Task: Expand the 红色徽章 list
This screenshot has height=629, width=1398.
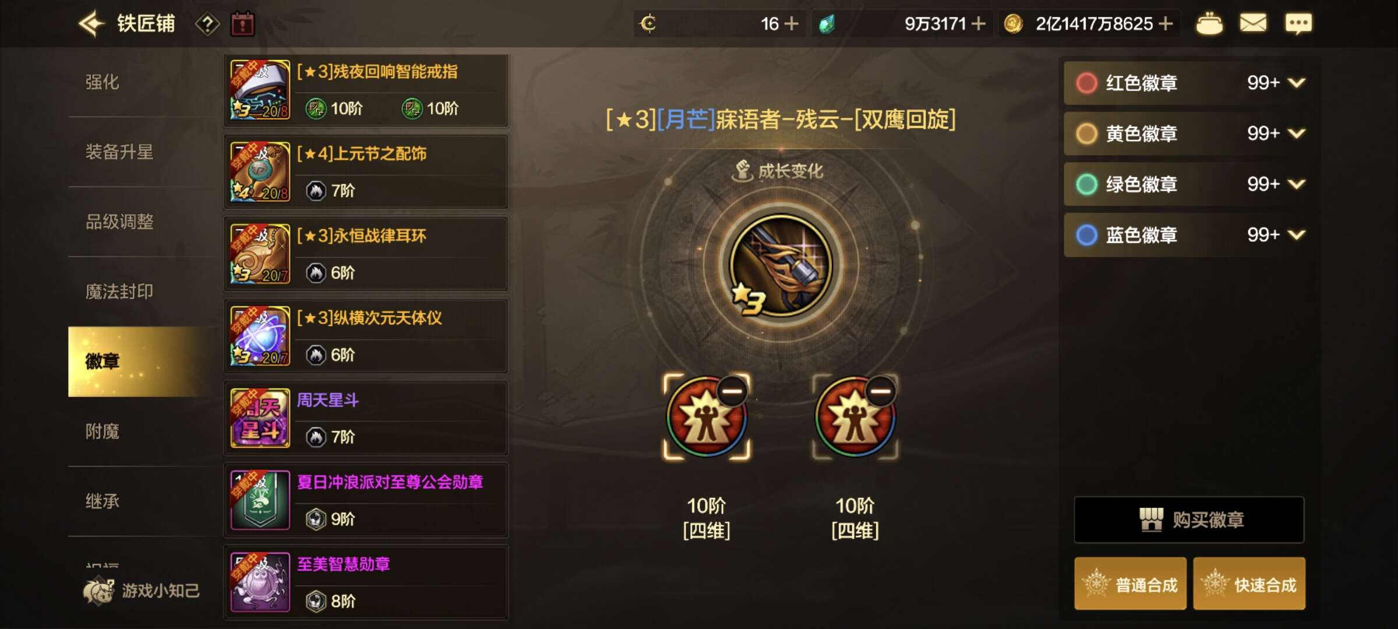Action: (1297, 83)
